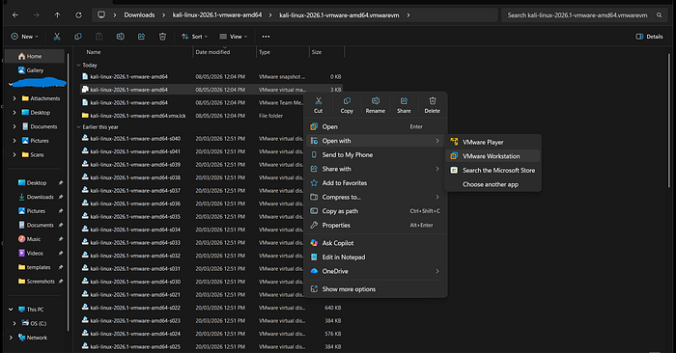Image resolution: width=676 pixels, height=353 pixels.
Task: Click the search magnifier icon
Action: point(660,15)
